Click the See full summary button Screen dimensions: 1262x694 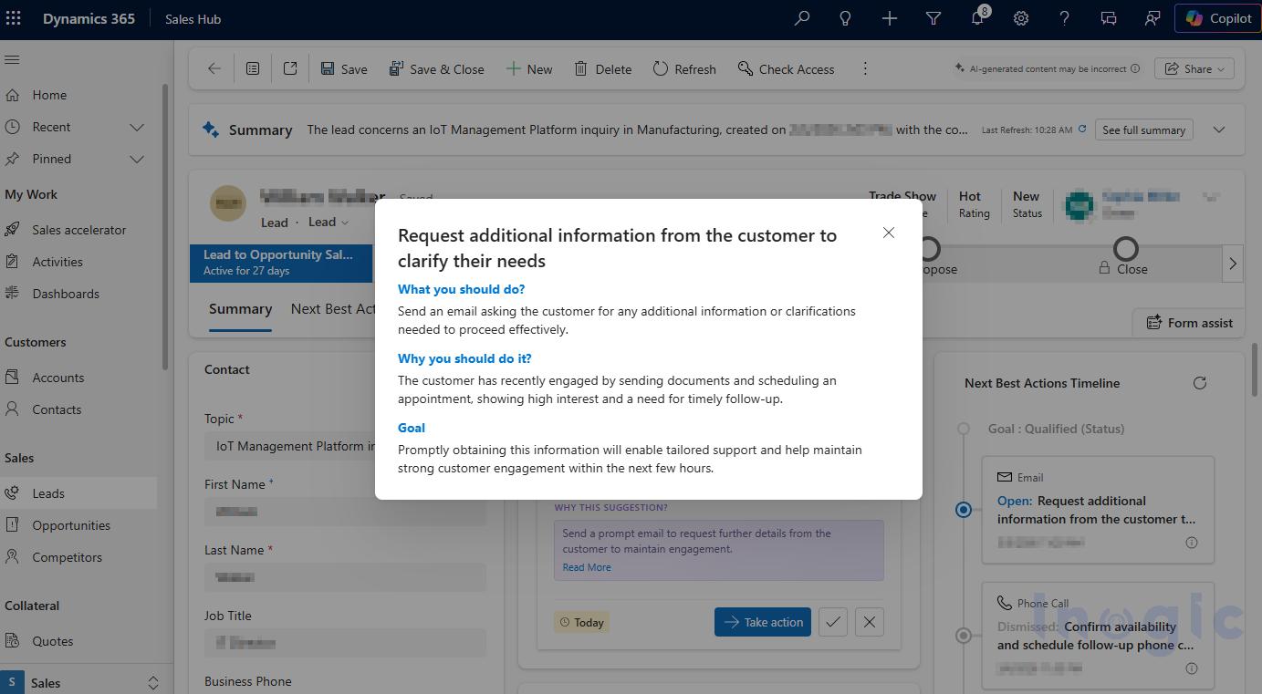click(x=1143, y=129)
